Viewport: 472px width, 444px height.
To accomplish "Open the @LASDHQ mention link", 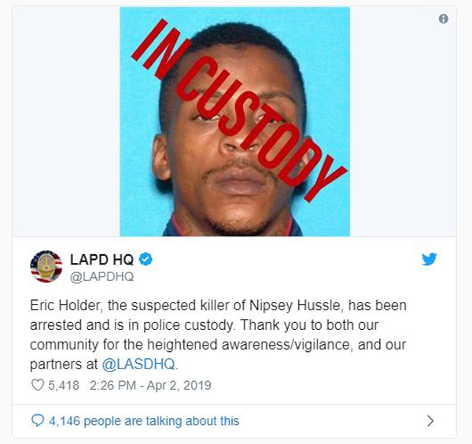I will pyautogui.click(x=138, y=364).
